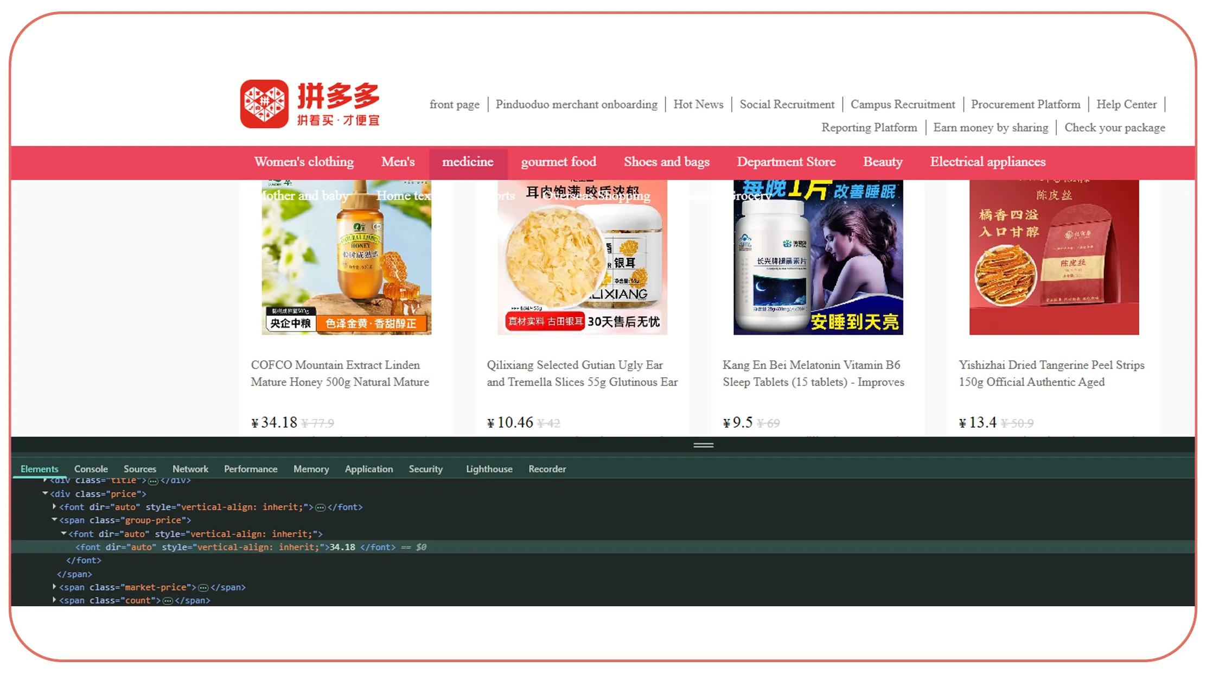Select Beauty category
This screenshot has width=1206, height=673.
point(883,162)
